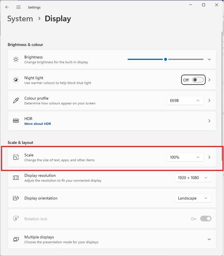This screenshot has width=224, height=256.
Task: Click the Multiple displays icon
Action: 16,239
